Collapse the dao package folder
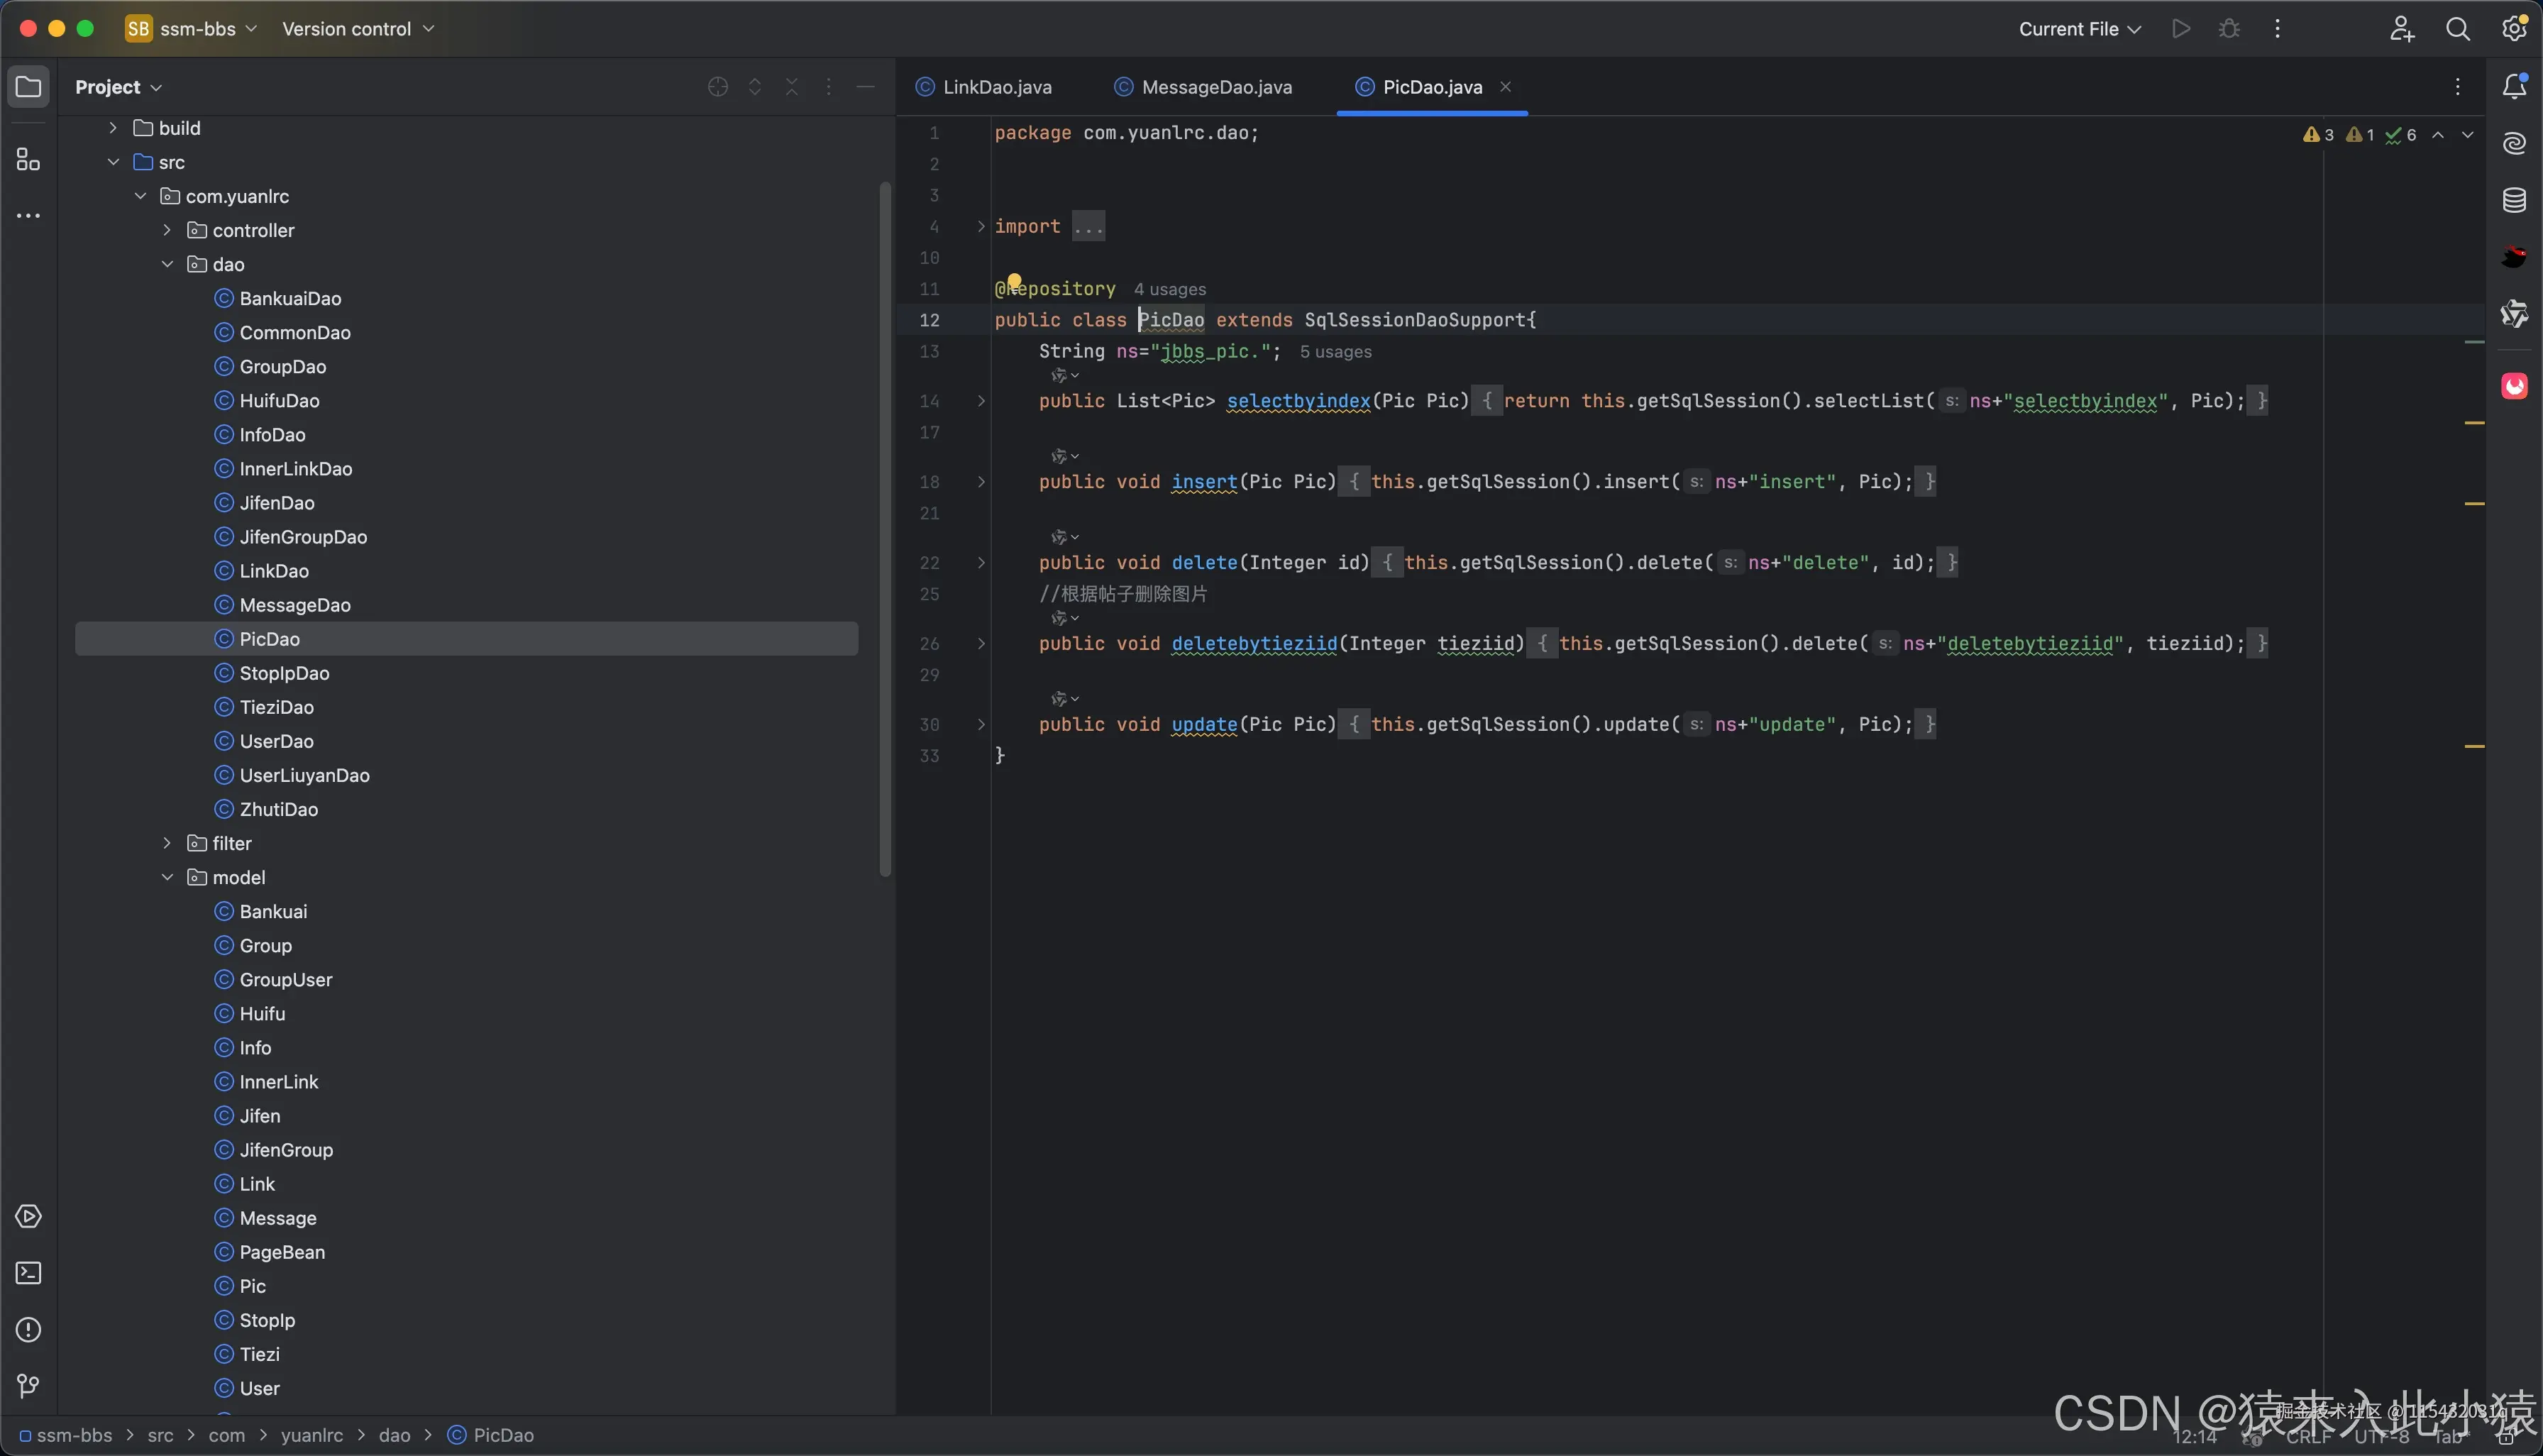The image size is (2543, 1456). [167, 264]
